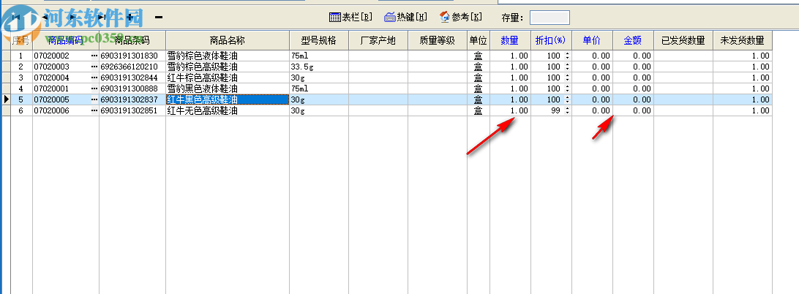Screen dimensions: 799x294
Task: Click the 型号规格 column header
Action: tap(319, 41)
